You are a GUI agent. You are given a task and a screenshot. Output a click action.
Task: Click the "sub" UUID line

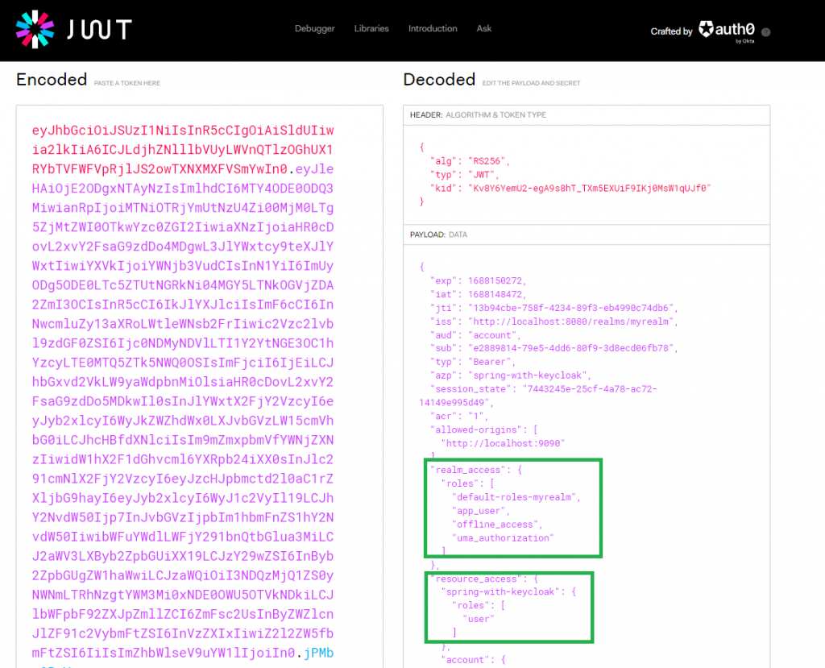(x=554, y=348)
